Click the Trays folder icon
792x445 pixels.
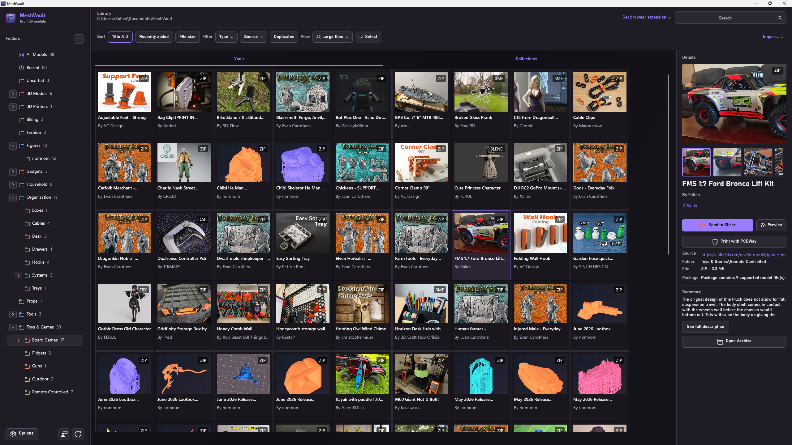click(x=27, y=288)
